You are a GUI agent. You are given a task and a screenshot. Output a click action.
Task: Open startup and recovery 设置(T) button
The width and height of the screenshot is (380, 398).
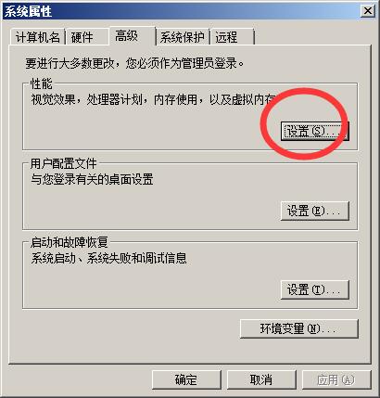point(314,289)
